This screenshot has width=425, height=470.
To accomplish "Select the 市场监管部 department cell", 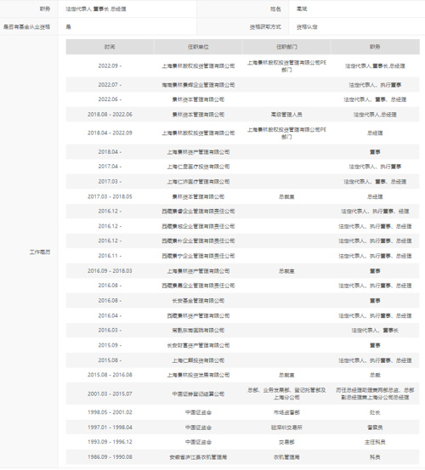I will (286, 412).
